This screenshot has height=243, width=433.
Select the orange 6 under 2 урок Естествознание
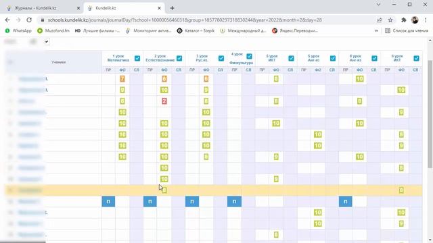[x=164, y=79]
